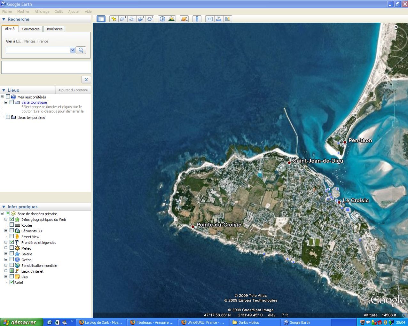
Task: Clear search results with the X button
Action: 86,80
